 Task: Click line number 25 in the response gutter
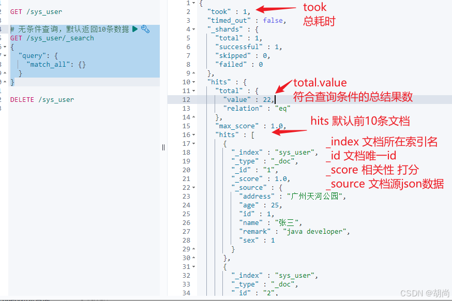[186, 214]
